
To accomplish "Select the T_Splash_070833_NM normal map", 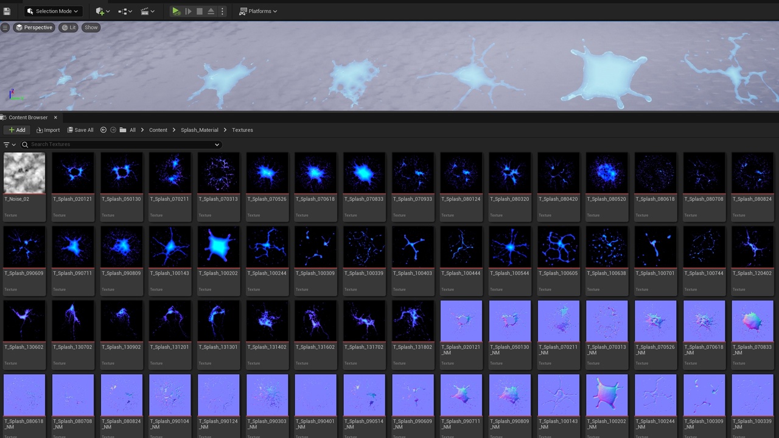I will pyautogui.click(x=752, y=321).
